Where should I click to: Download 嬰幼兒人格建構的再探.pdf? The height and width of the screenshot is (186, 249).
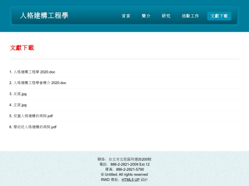point(35,127)
